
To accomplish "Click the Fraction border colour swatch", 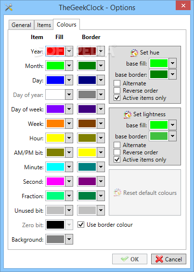I will coord(87,196).
